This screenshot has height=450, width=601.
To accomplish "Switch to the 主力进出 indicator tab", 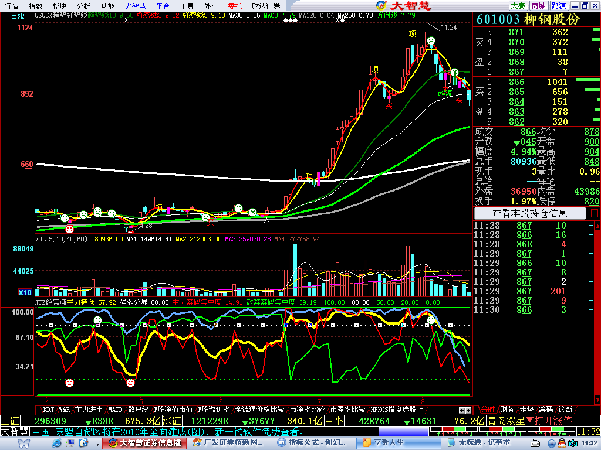I will tap(89, 410).
